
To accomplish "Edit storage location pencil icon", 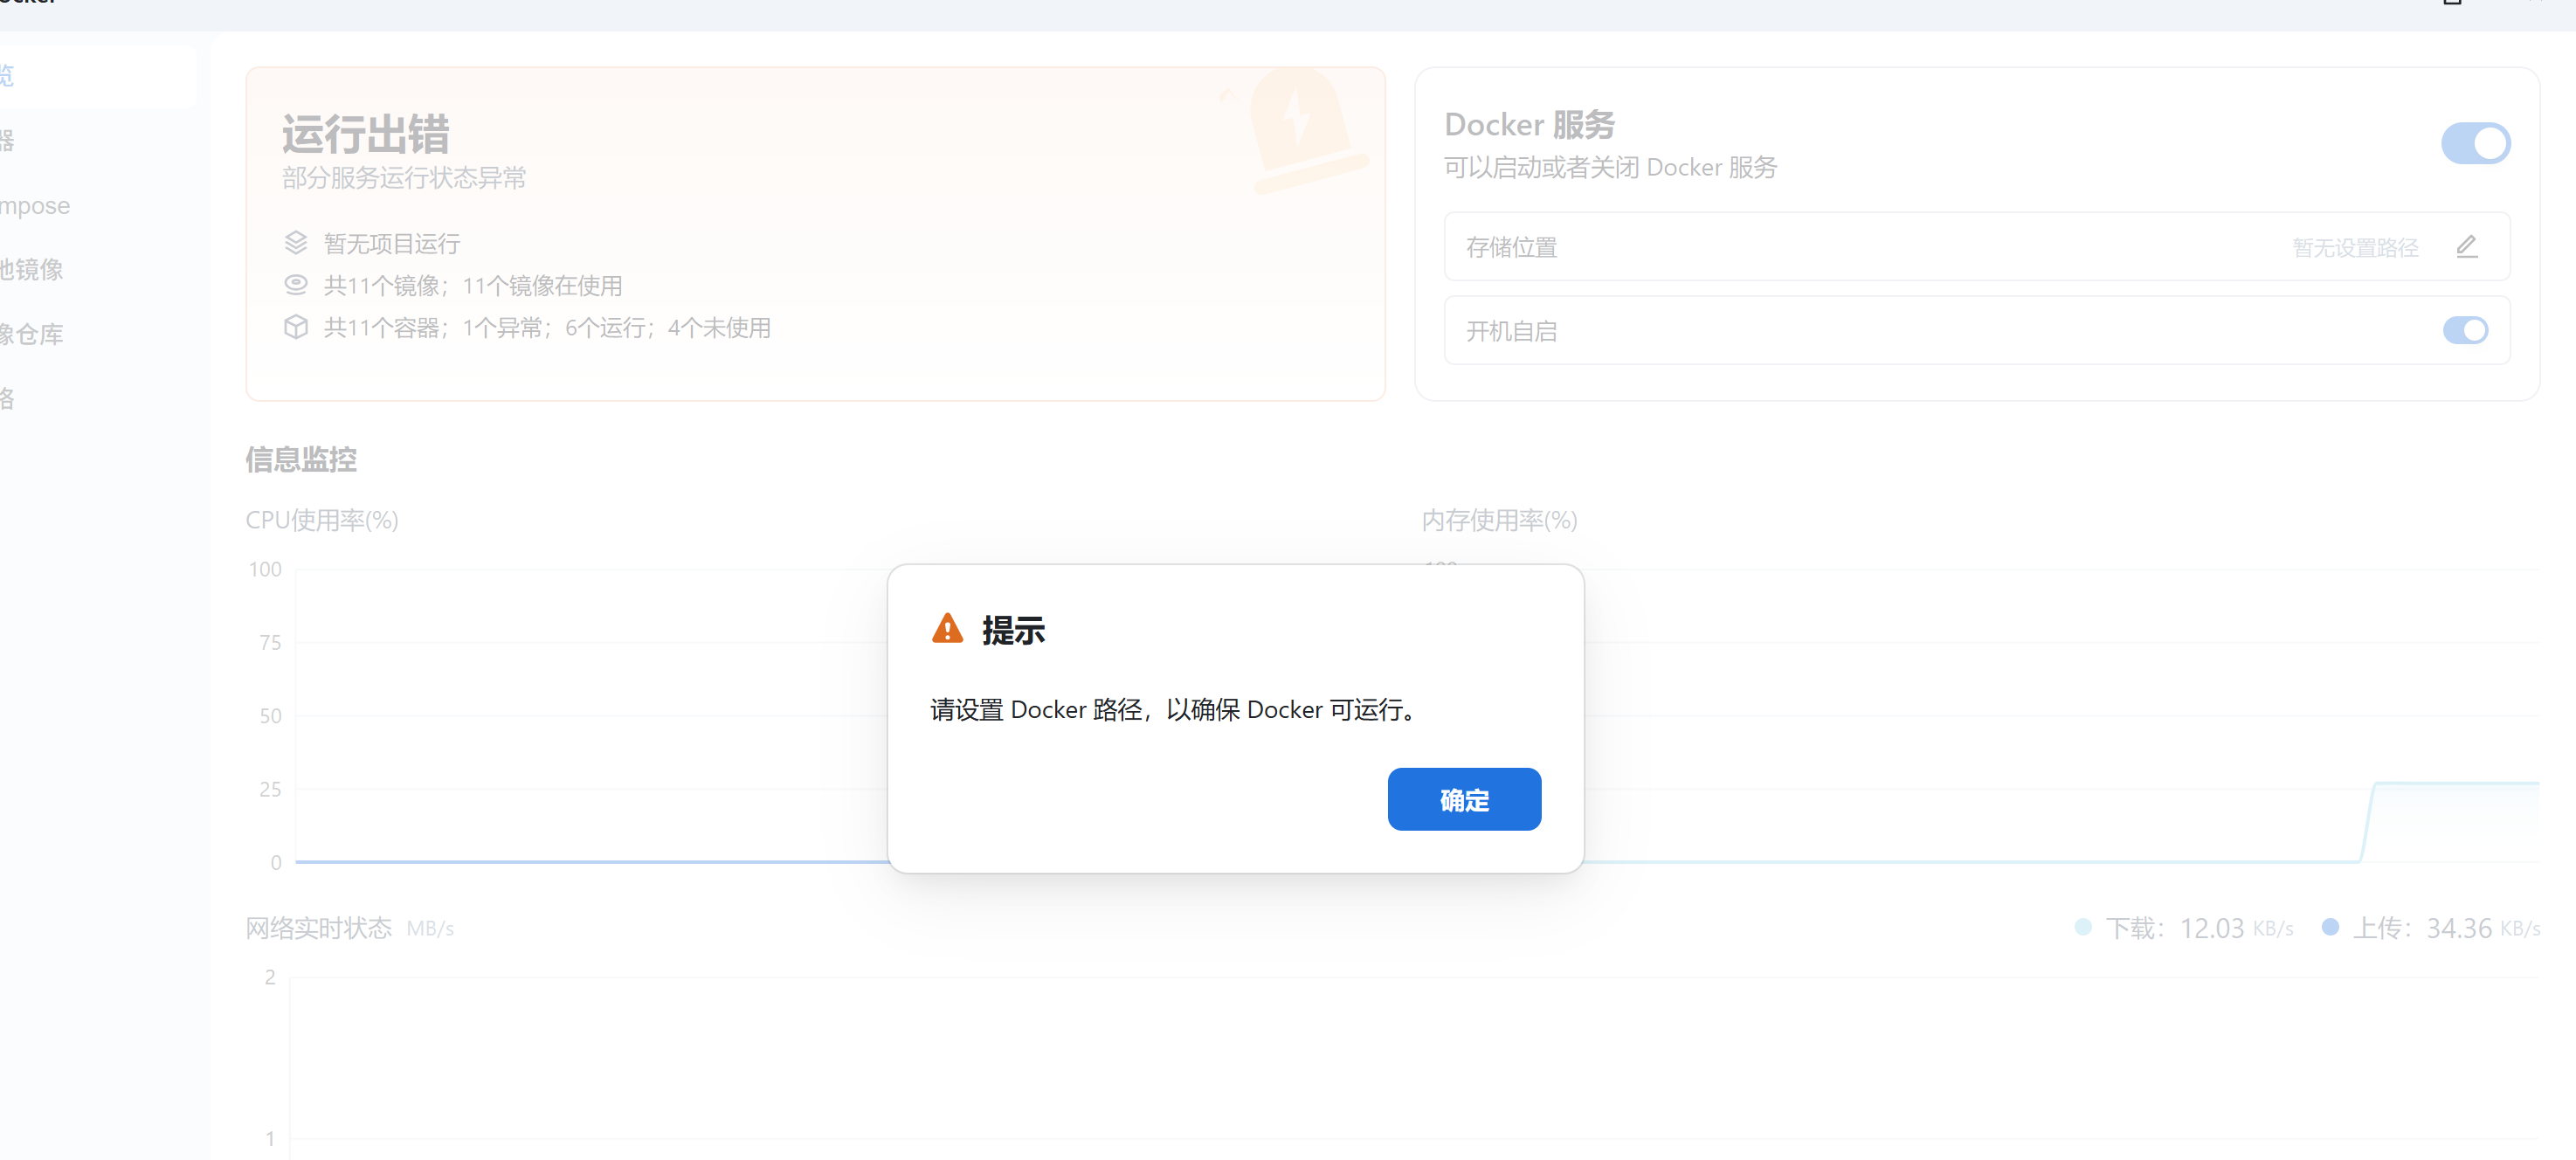I will tap(2467, 247).
